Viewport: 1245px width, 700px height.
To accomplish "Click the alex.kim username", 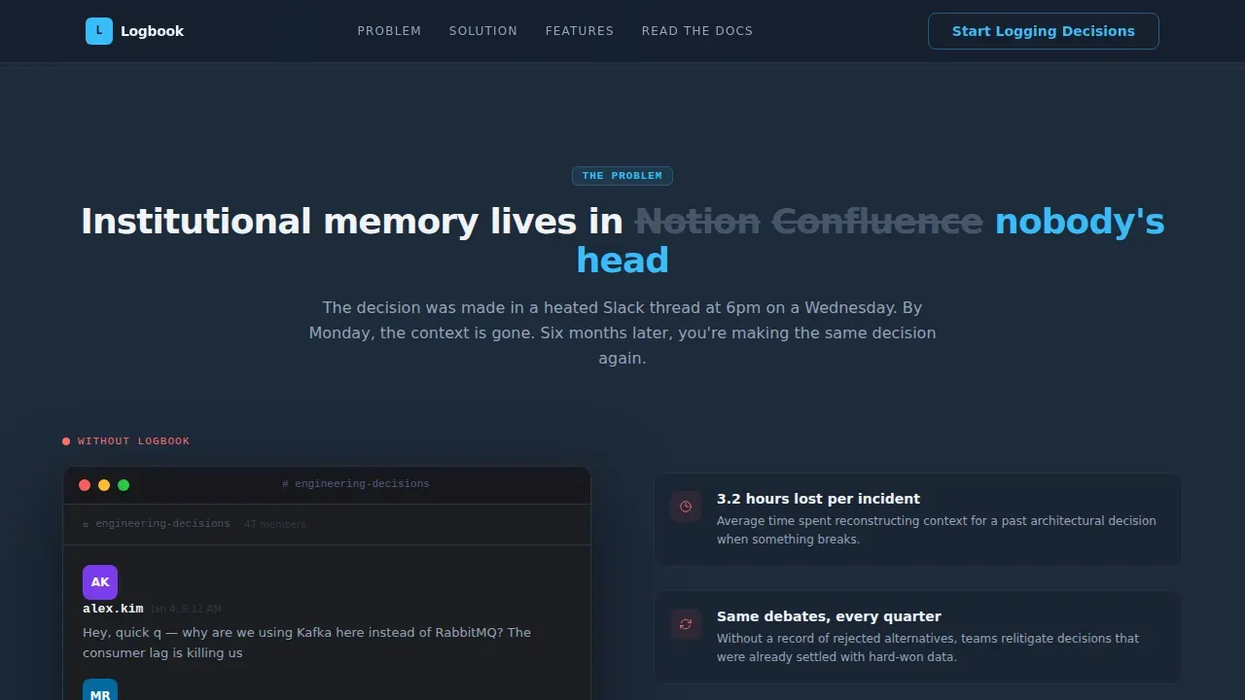I will coord(113,609).
